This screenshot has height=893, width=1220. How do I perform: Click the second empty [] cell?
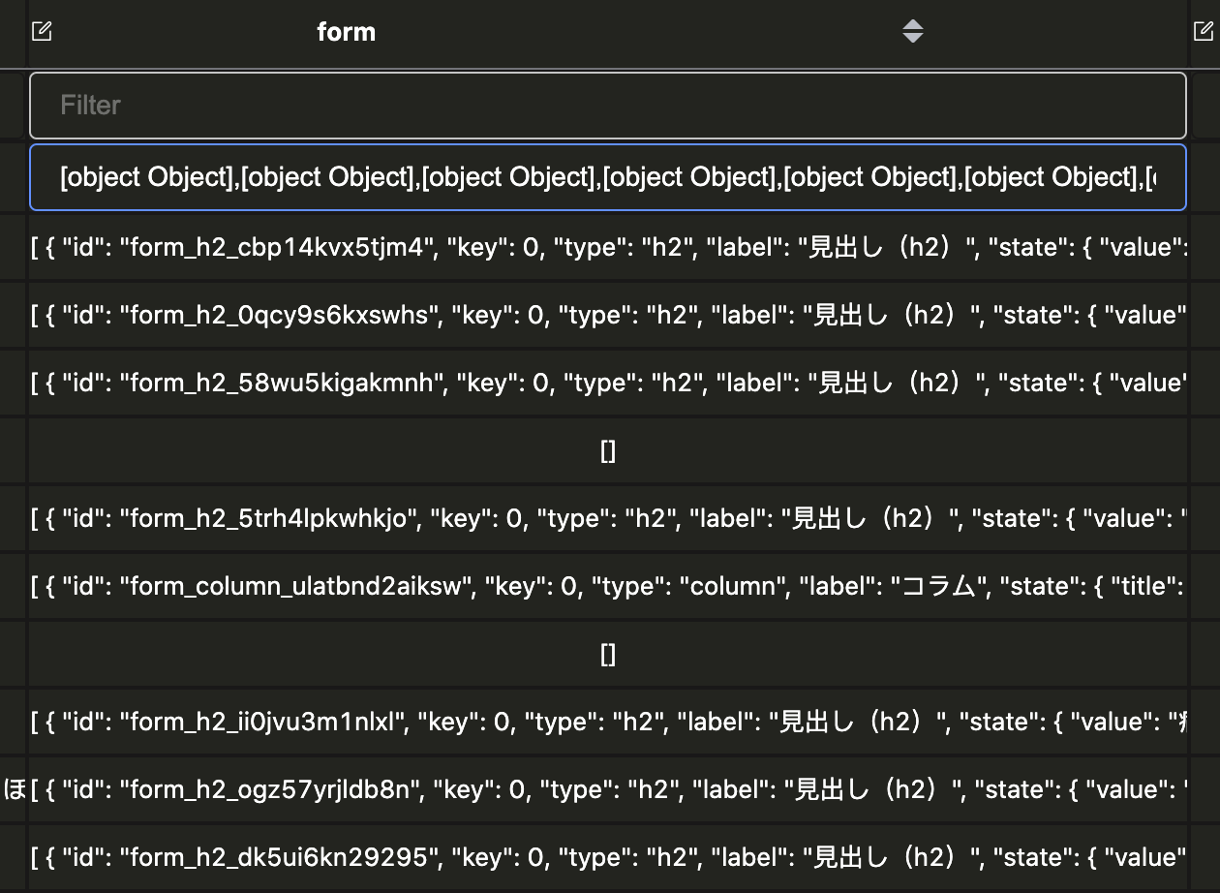click(x=608, y=653)
